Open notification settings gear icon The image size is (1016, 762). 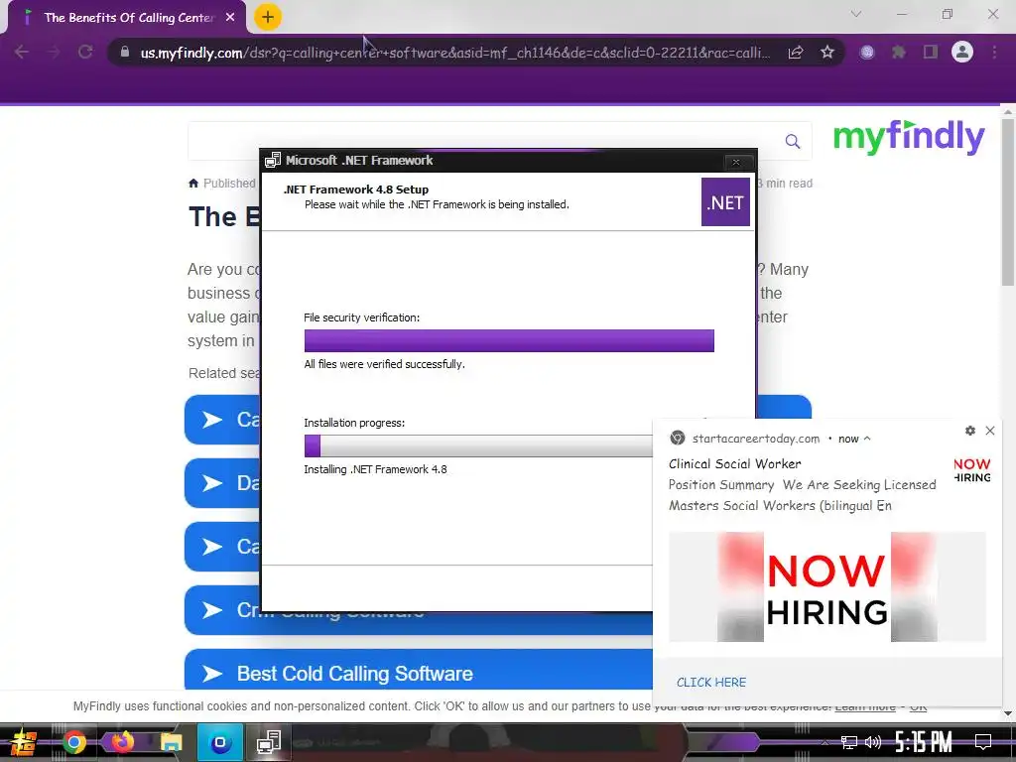click(x=970, y=431)
